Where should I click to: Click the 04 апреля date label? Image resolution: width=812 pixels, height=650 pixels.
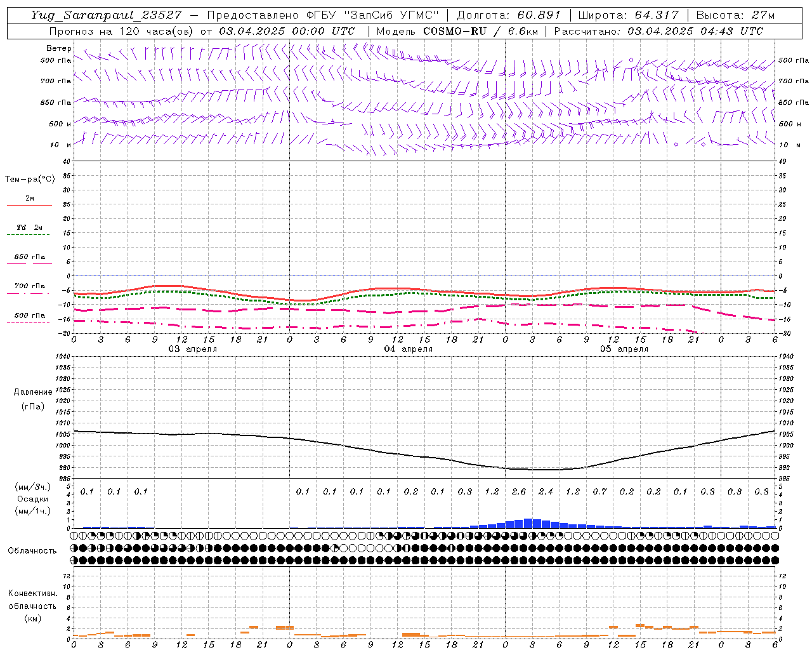[409, 349]
